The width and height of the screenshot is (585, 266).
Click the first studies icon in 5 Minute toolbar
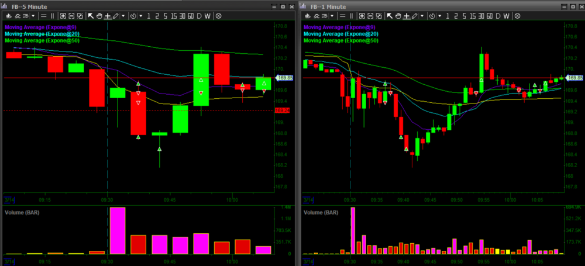point(9,16)
